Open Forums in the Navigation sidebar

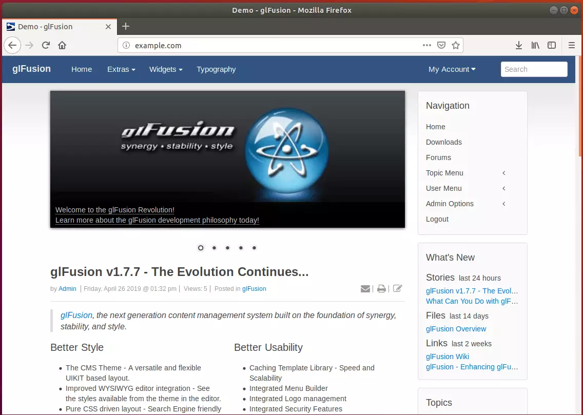click(x=438, y=157)
